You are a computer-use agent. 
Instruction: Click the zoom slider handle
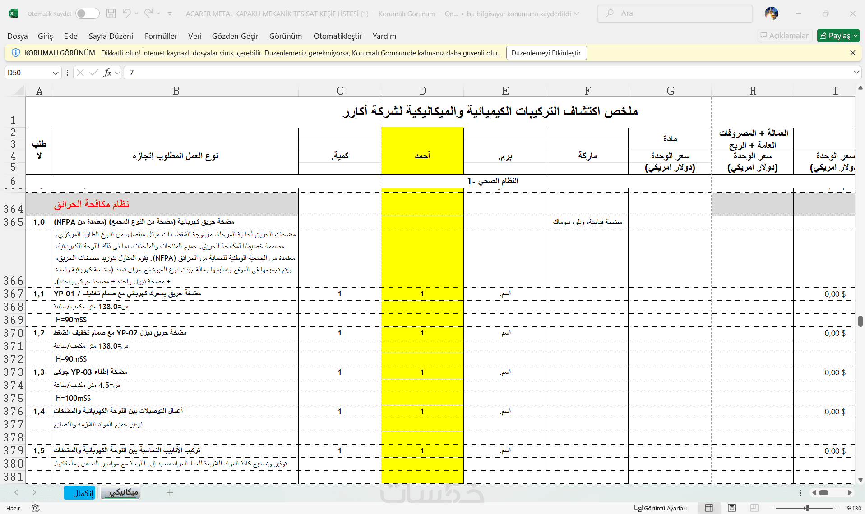pos(806,508)
